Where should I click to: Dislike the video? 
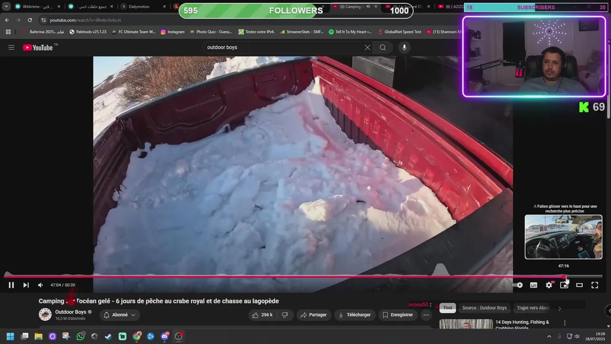[x=285, y=315]
